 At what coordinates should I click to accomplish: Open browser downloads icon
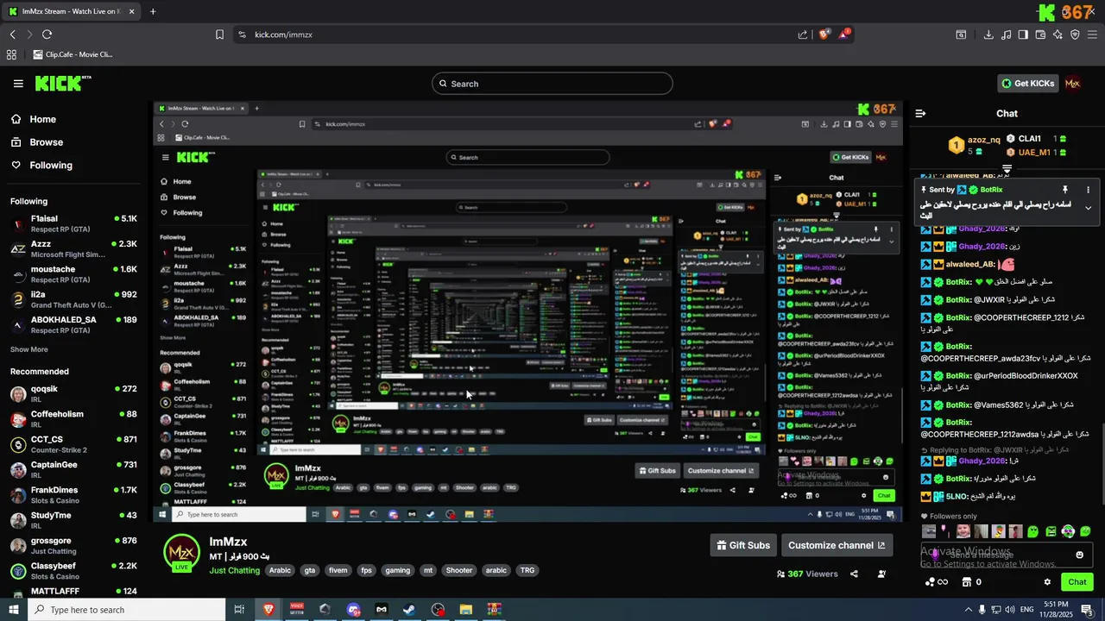point(988,34)
